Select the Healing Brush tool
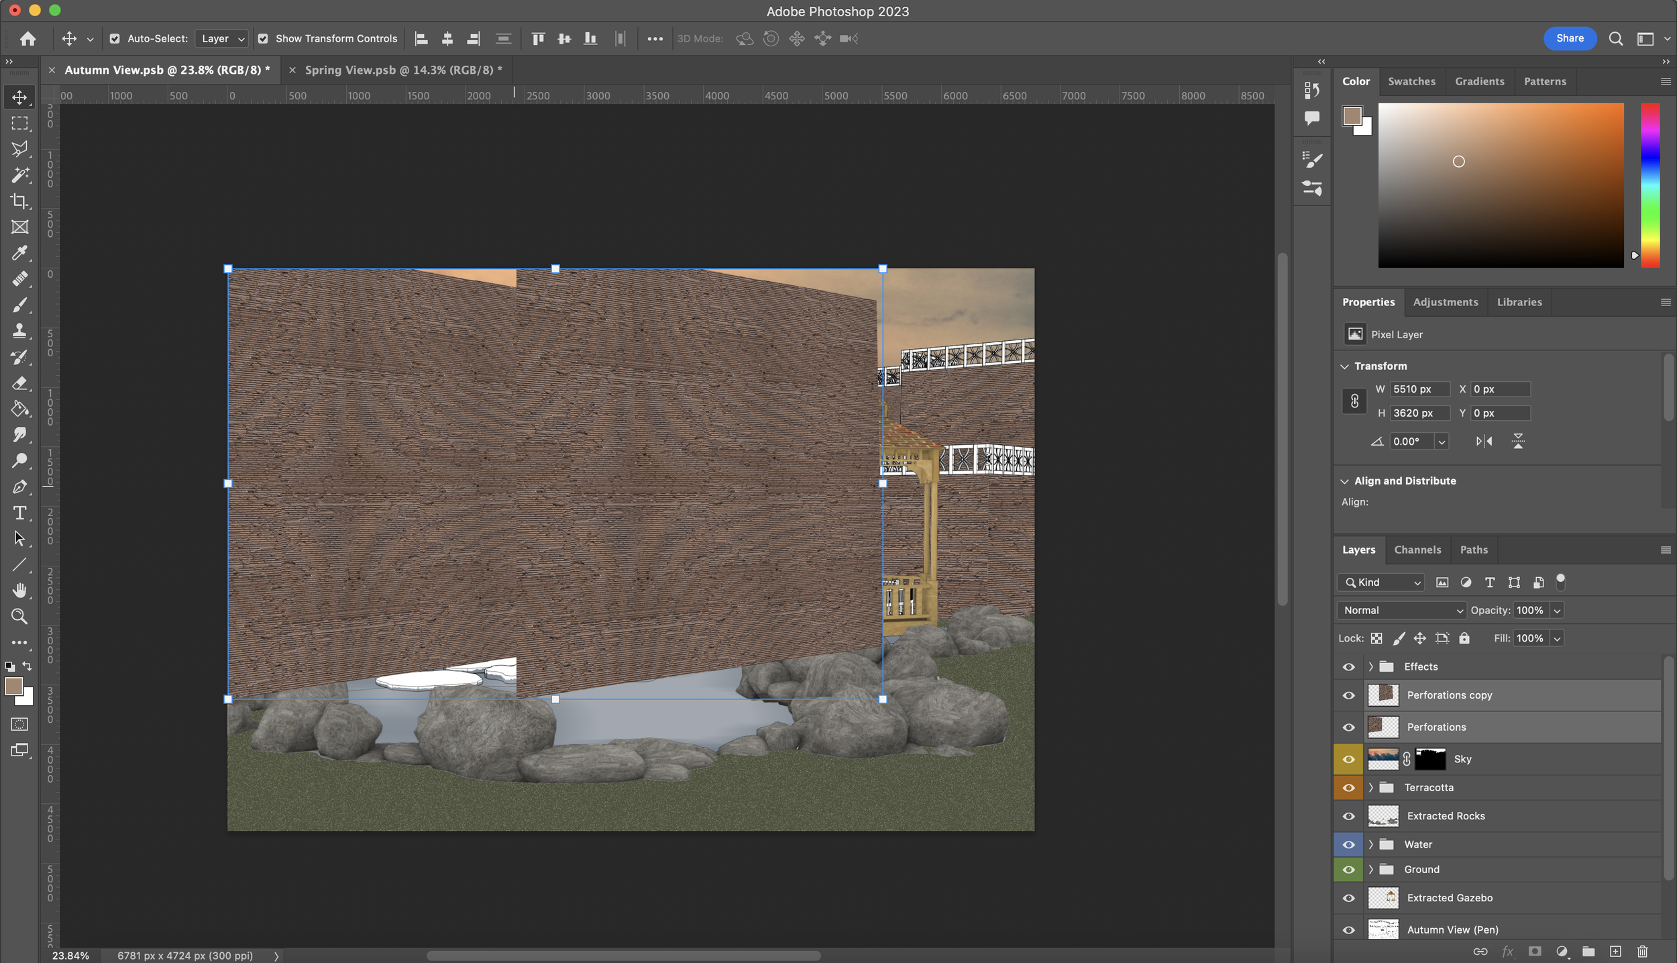This screenshot has width=1677, height=963. pos(19,279)
